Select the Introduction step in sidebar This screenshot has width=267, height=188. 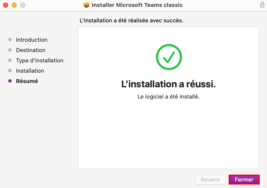pyautogui.click(x=32, y=40)
